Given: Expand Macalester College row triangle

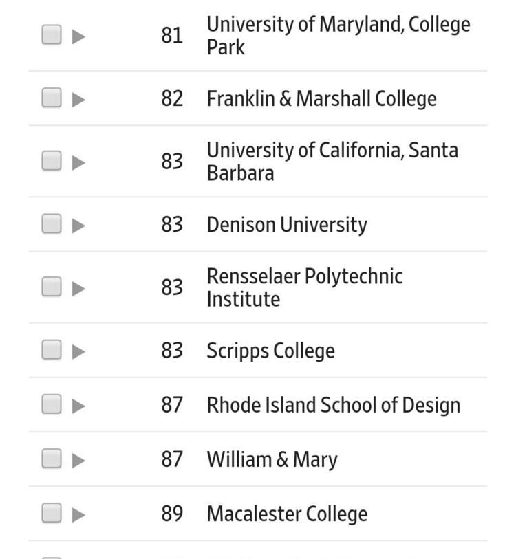Looking at the screenshot, I should (78, 514).
